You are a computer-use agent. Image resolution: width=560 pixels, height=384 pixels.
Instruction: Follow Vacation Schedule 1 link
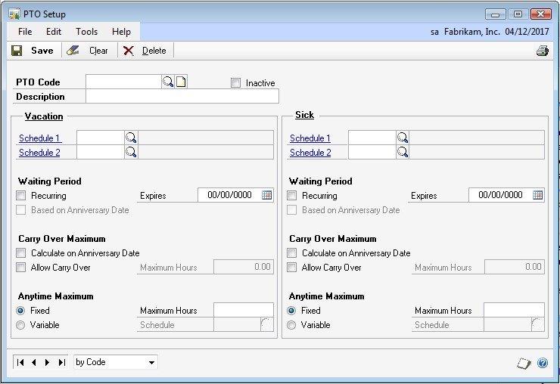[39, 138]
